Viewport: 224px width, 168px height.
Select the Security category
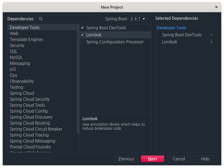[x=42, y=45]
